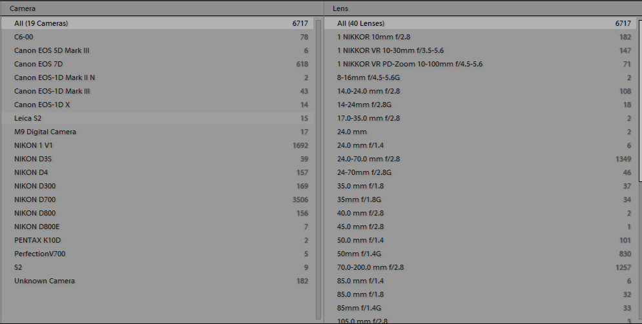
Task: Filter by 1 NIKKOR 10mm f/2.8
Action: [x=481, y=37]
